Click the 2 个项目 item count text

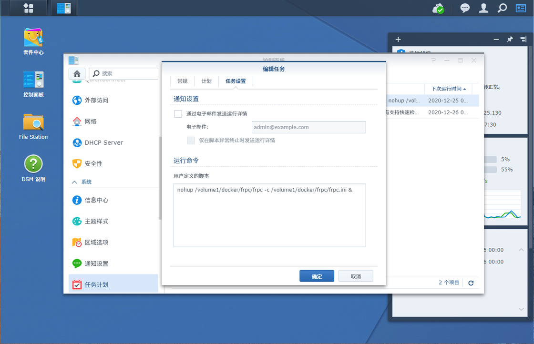click(449, 283)
